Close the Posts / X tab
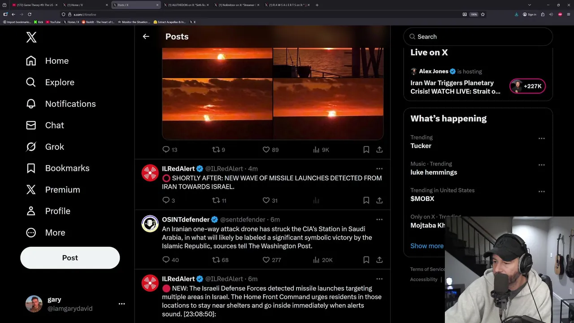The height and width of the screenshot is (323, 574). pos(157,5)
